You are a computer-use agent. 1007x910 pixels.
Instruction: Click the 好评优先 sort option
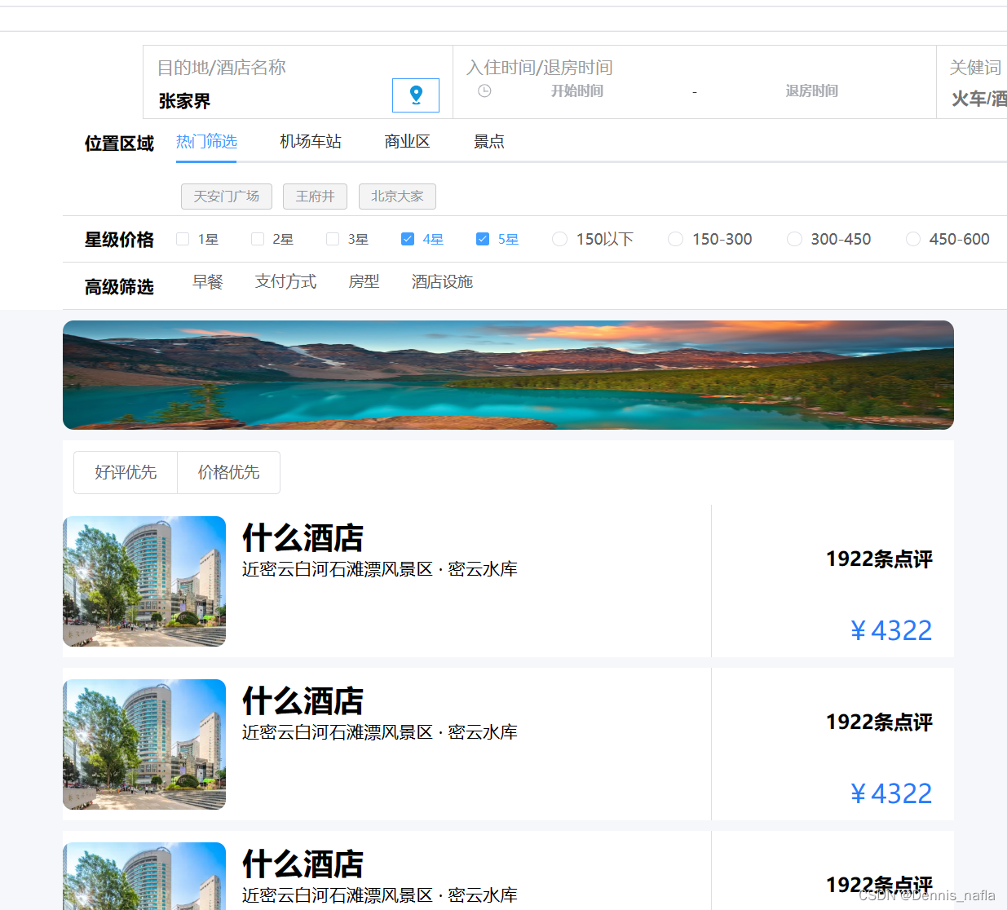tap(125, 472)
